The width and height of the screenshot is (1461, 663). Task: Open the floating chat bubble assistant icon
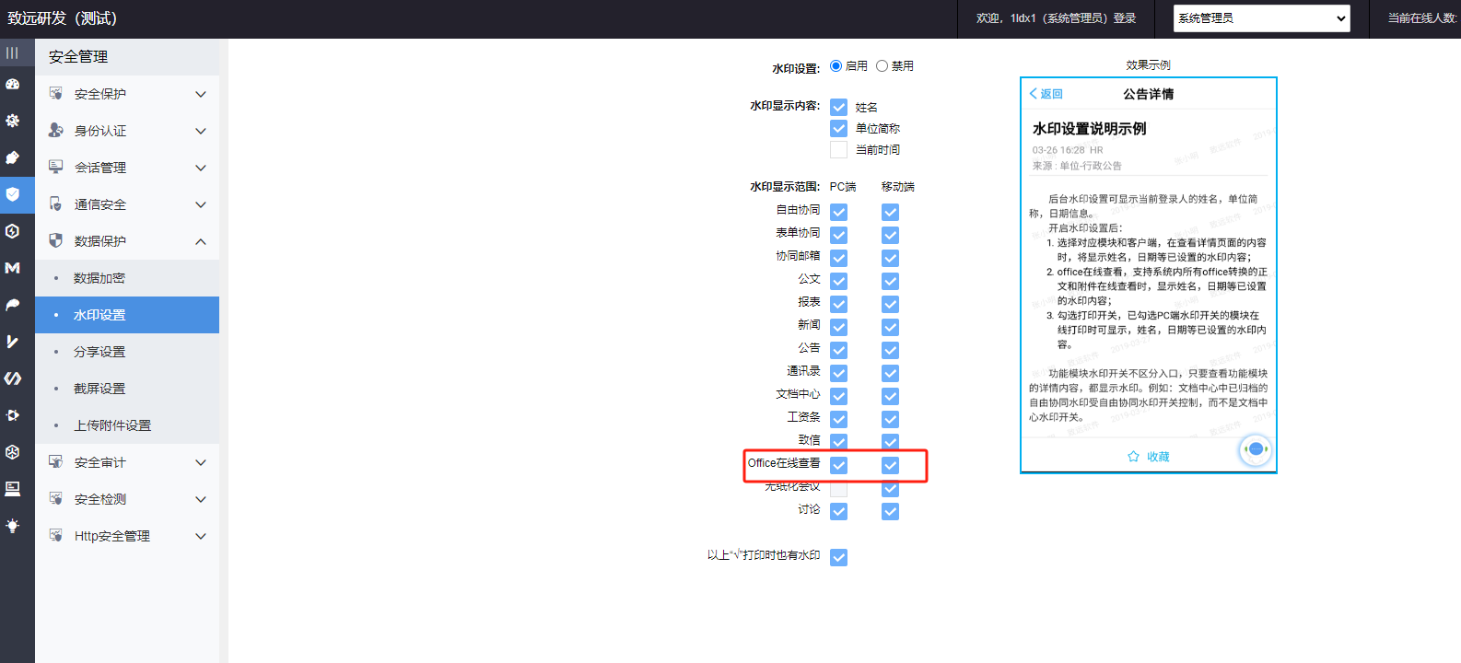point(1256,449)
